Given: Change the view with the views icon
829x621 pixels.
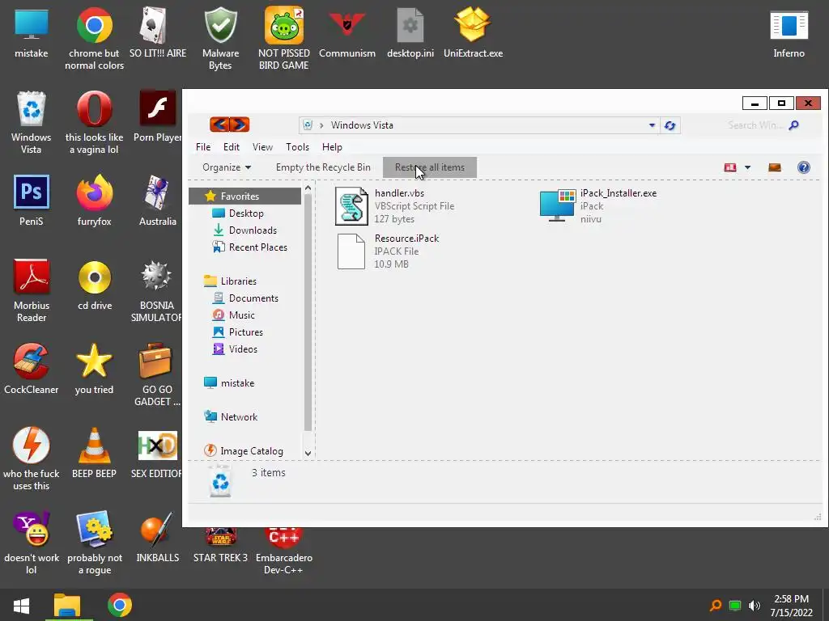Looking at the screenshot, I should click(730, 167).
